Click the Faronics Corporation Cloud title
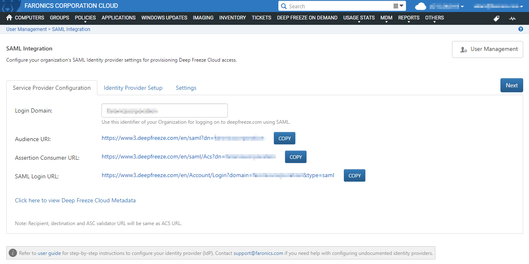 [x=71, y=6]
